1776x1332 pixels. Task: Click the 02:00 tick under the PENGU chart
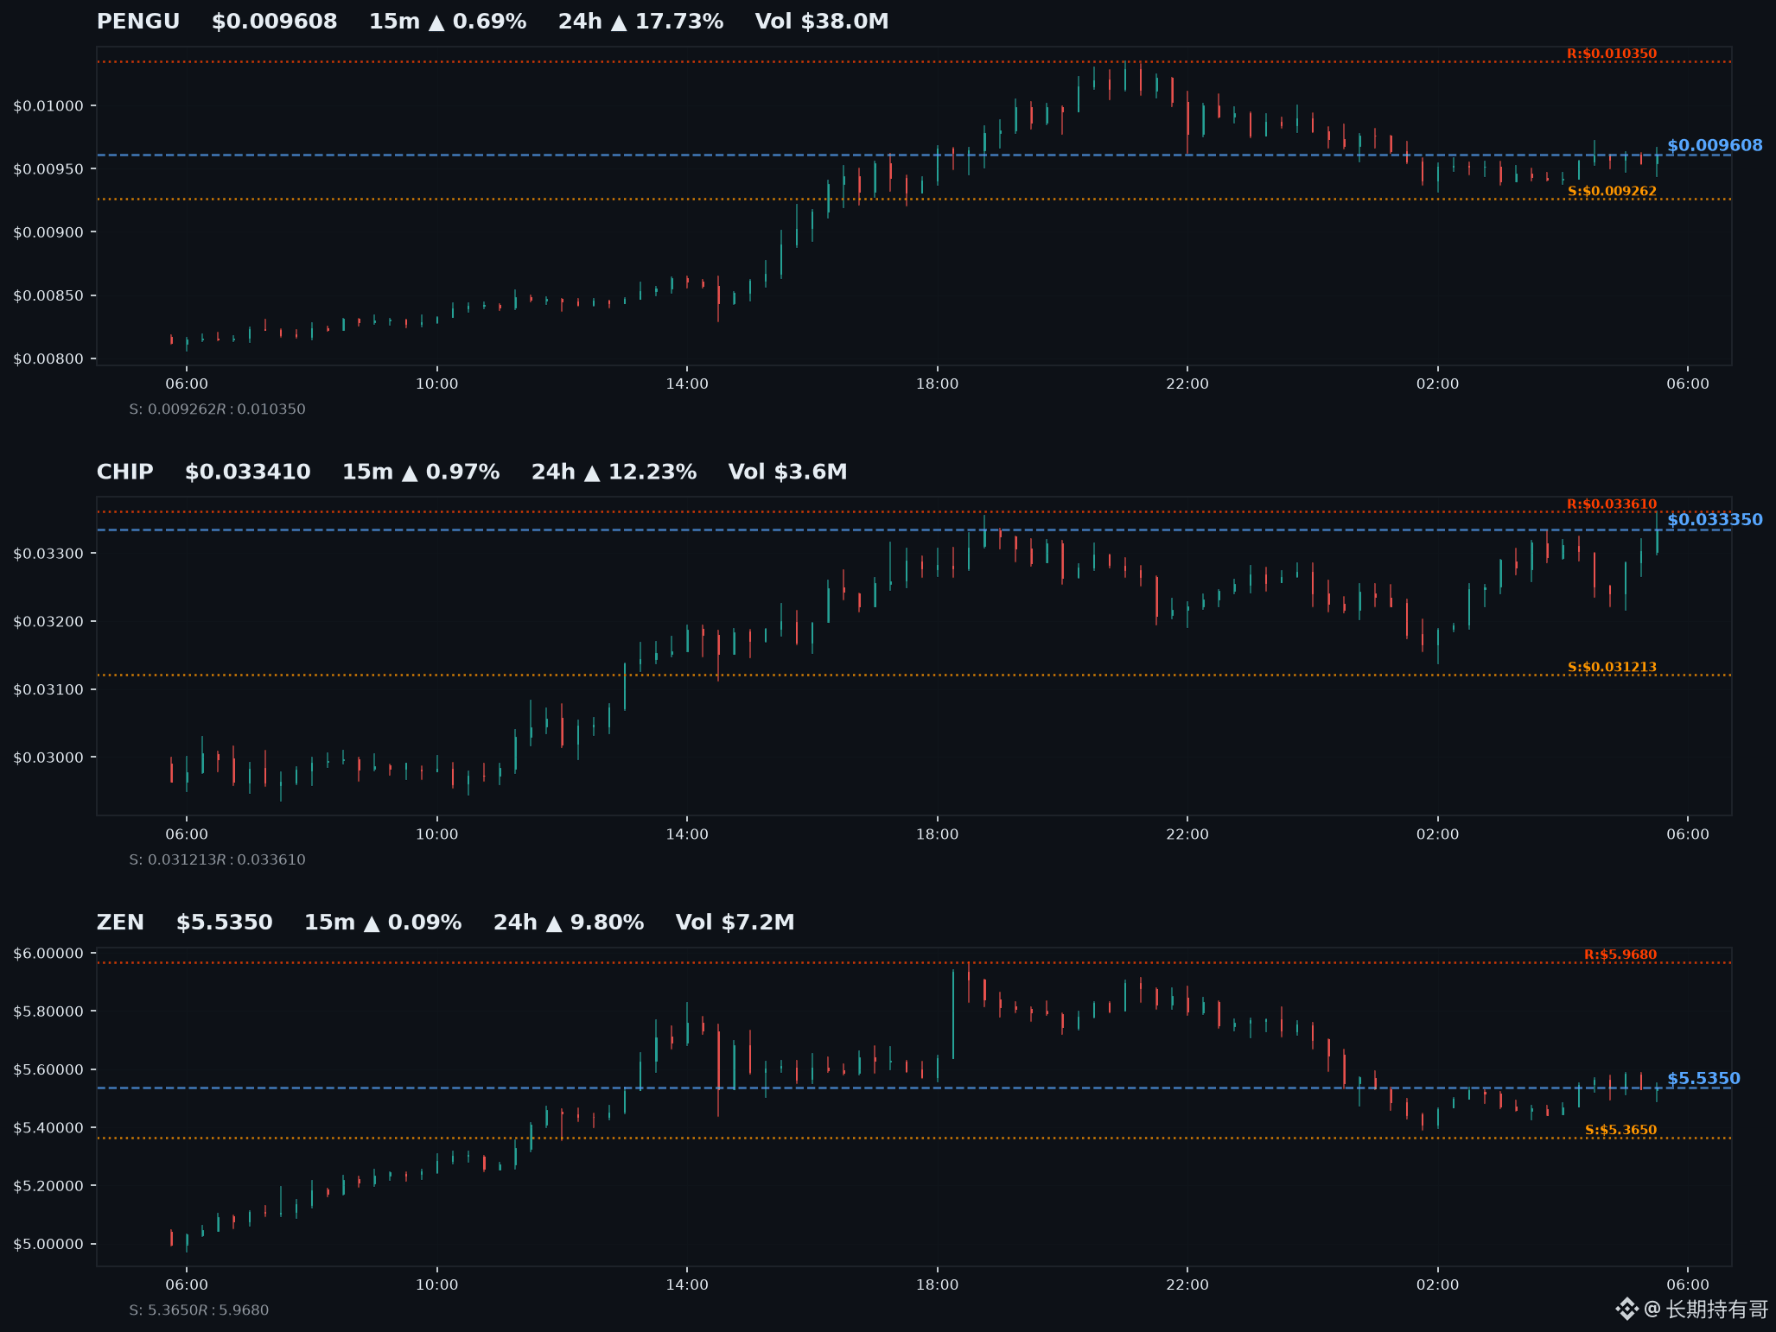click(x=1438, y=384)
